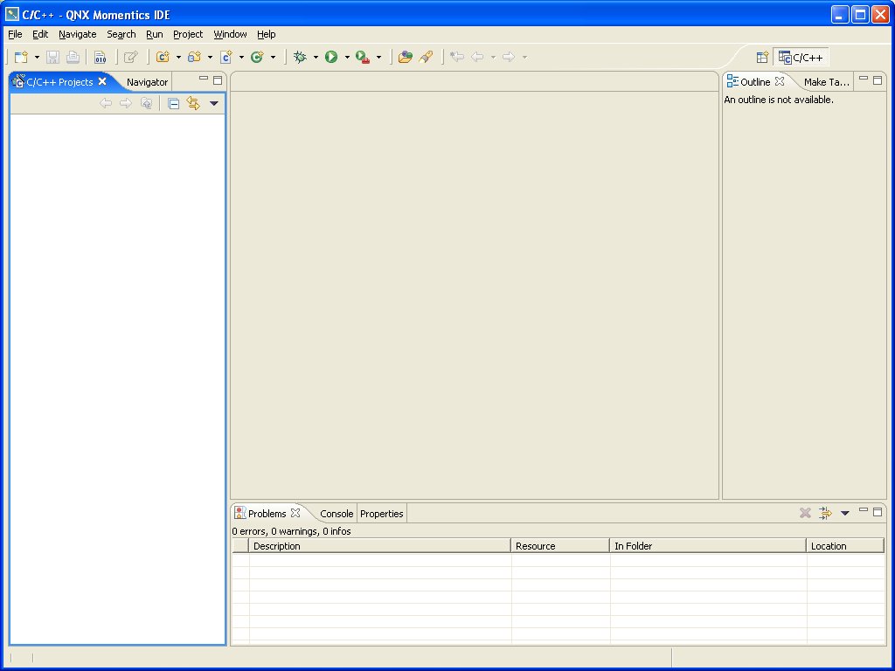Minimize the Problems view panel
Viewport: 895px width, 671px height.
click(864, 510)
